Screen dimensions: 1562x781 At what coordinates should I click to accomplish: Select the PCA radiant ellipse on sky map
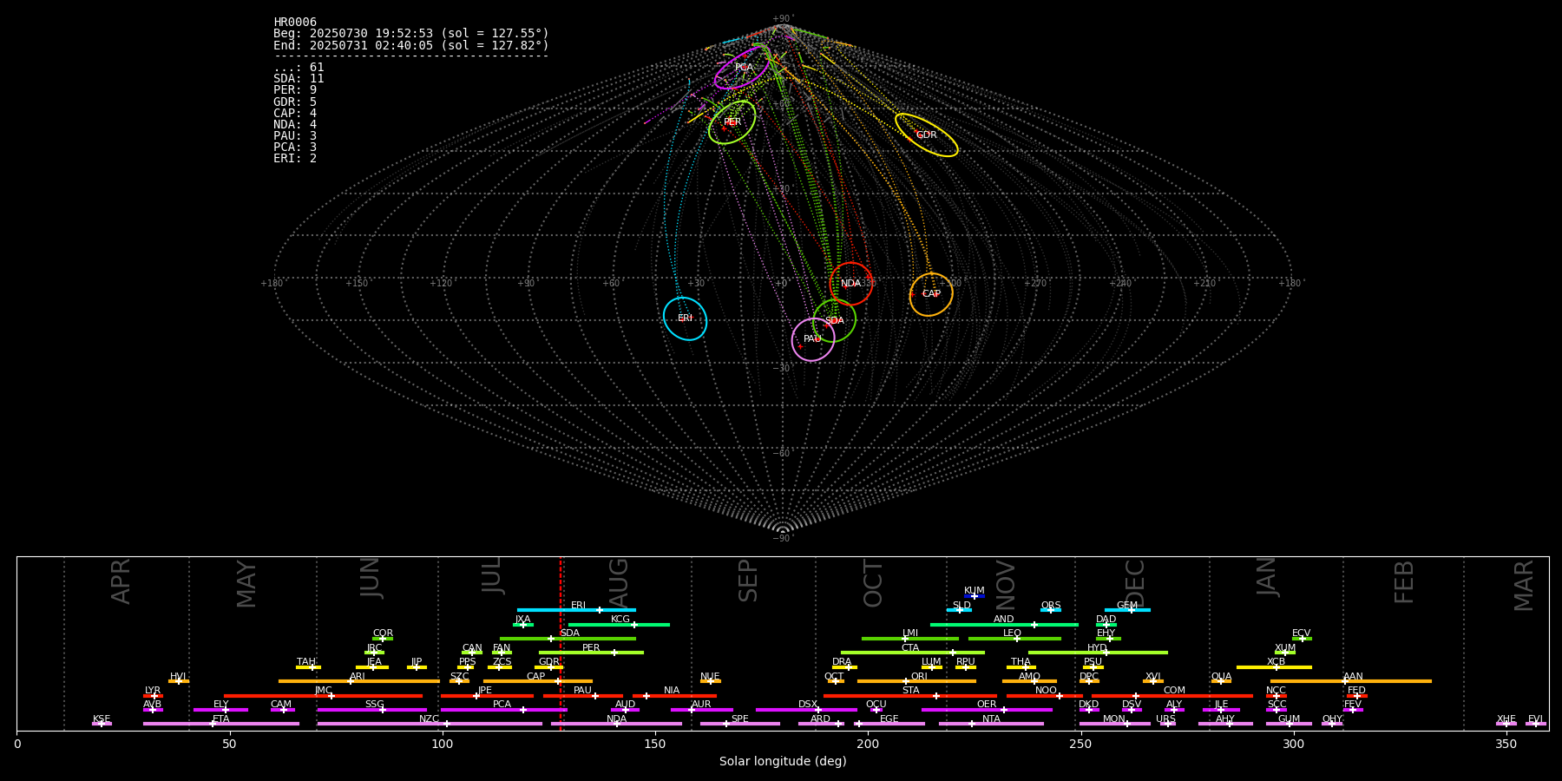pos(743,68)
